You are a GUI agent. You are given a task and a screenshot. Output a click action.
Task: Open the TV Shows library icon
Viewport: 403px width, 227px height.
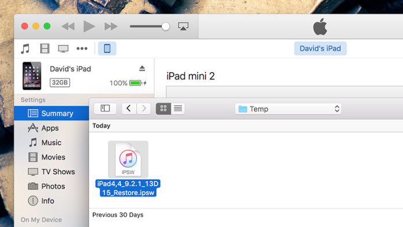pyautogui.click(x=63, y=48)
